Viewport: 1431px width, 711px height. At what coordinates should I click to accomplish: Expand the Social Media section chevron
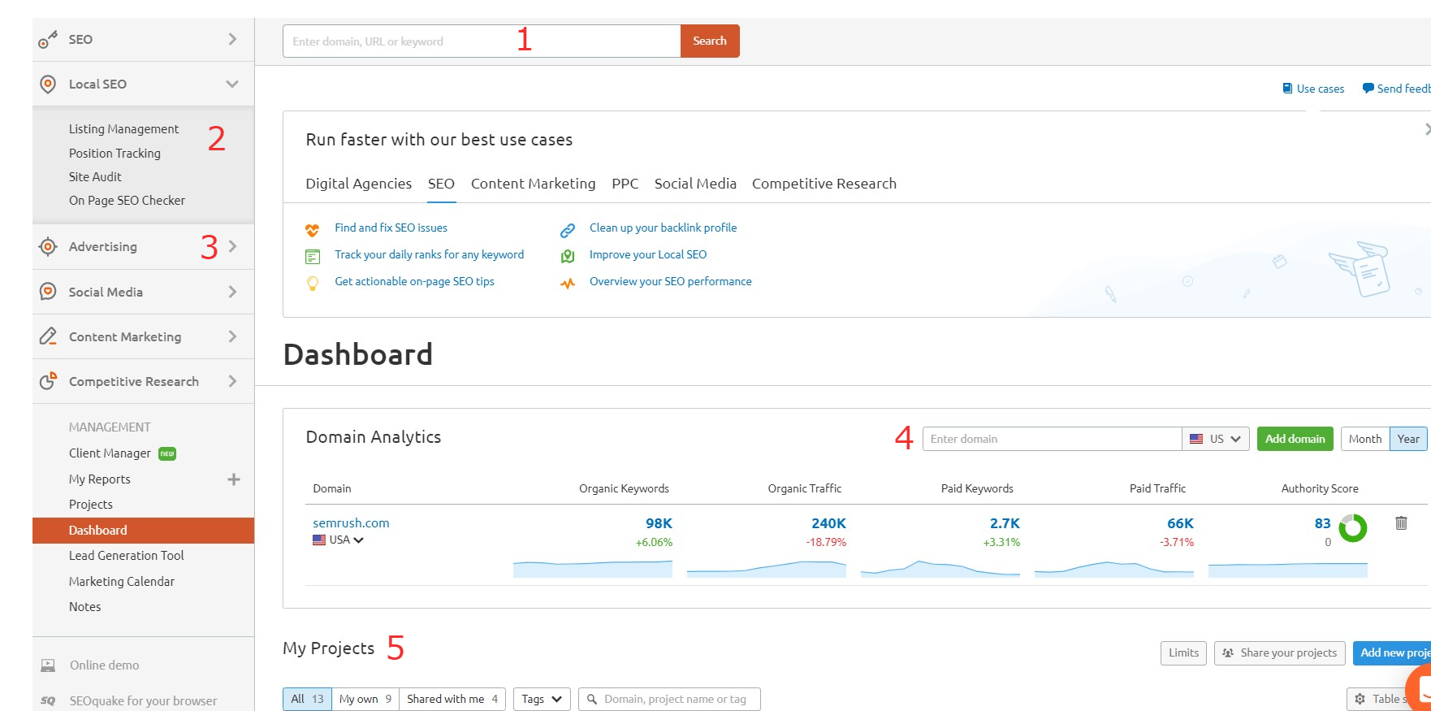[x=233, y=292]
